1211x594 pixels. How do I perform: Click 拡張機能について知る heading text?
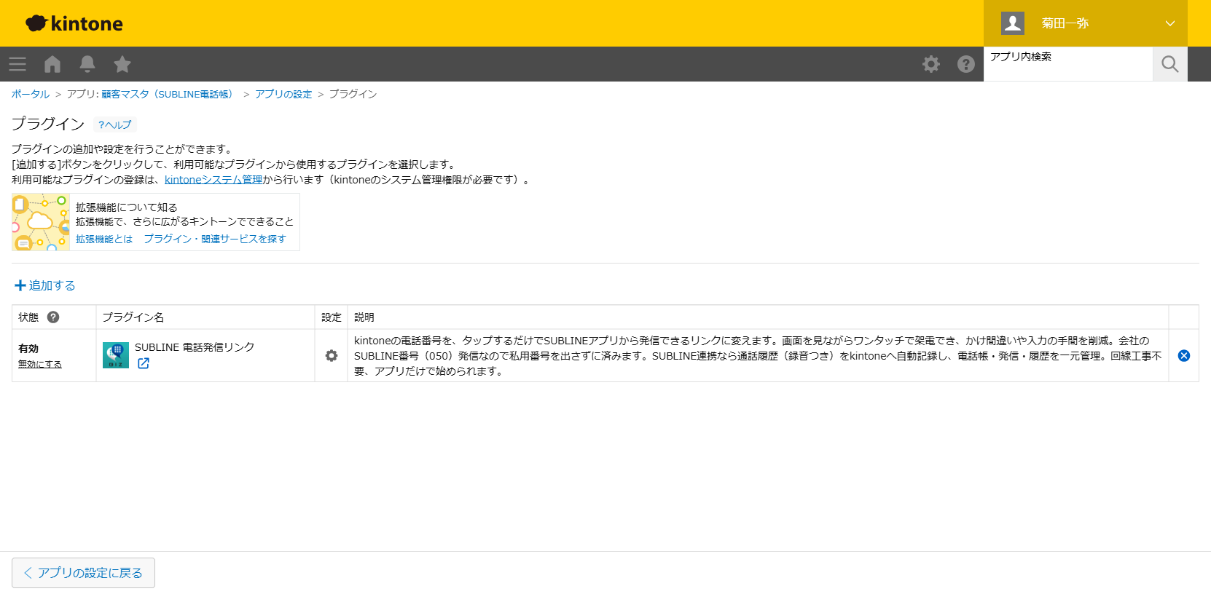pos(127,207)
